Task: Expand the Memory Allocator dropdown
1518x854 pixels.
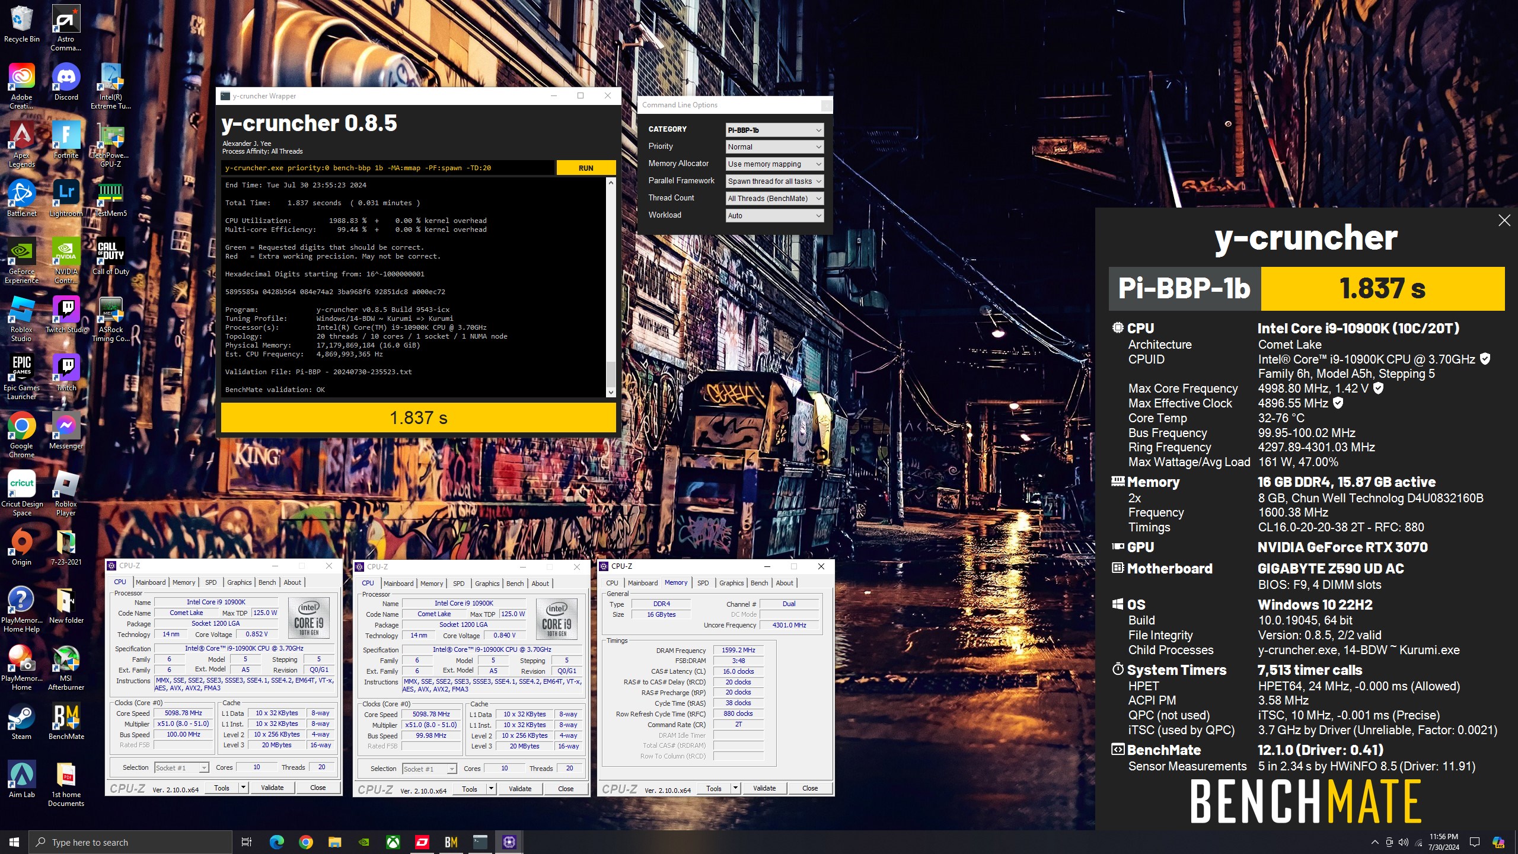Action: pyautogui.click(x=774, y=164)
